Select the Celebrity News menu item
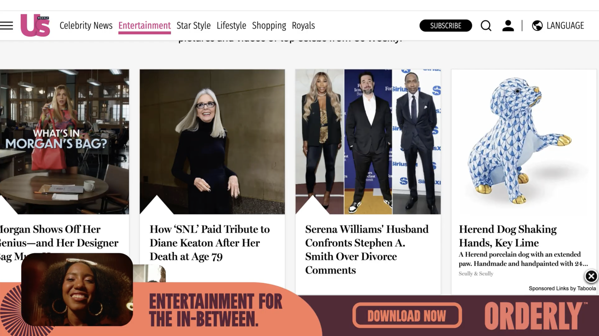The image size is (599, 336). (x=86, y=25)
